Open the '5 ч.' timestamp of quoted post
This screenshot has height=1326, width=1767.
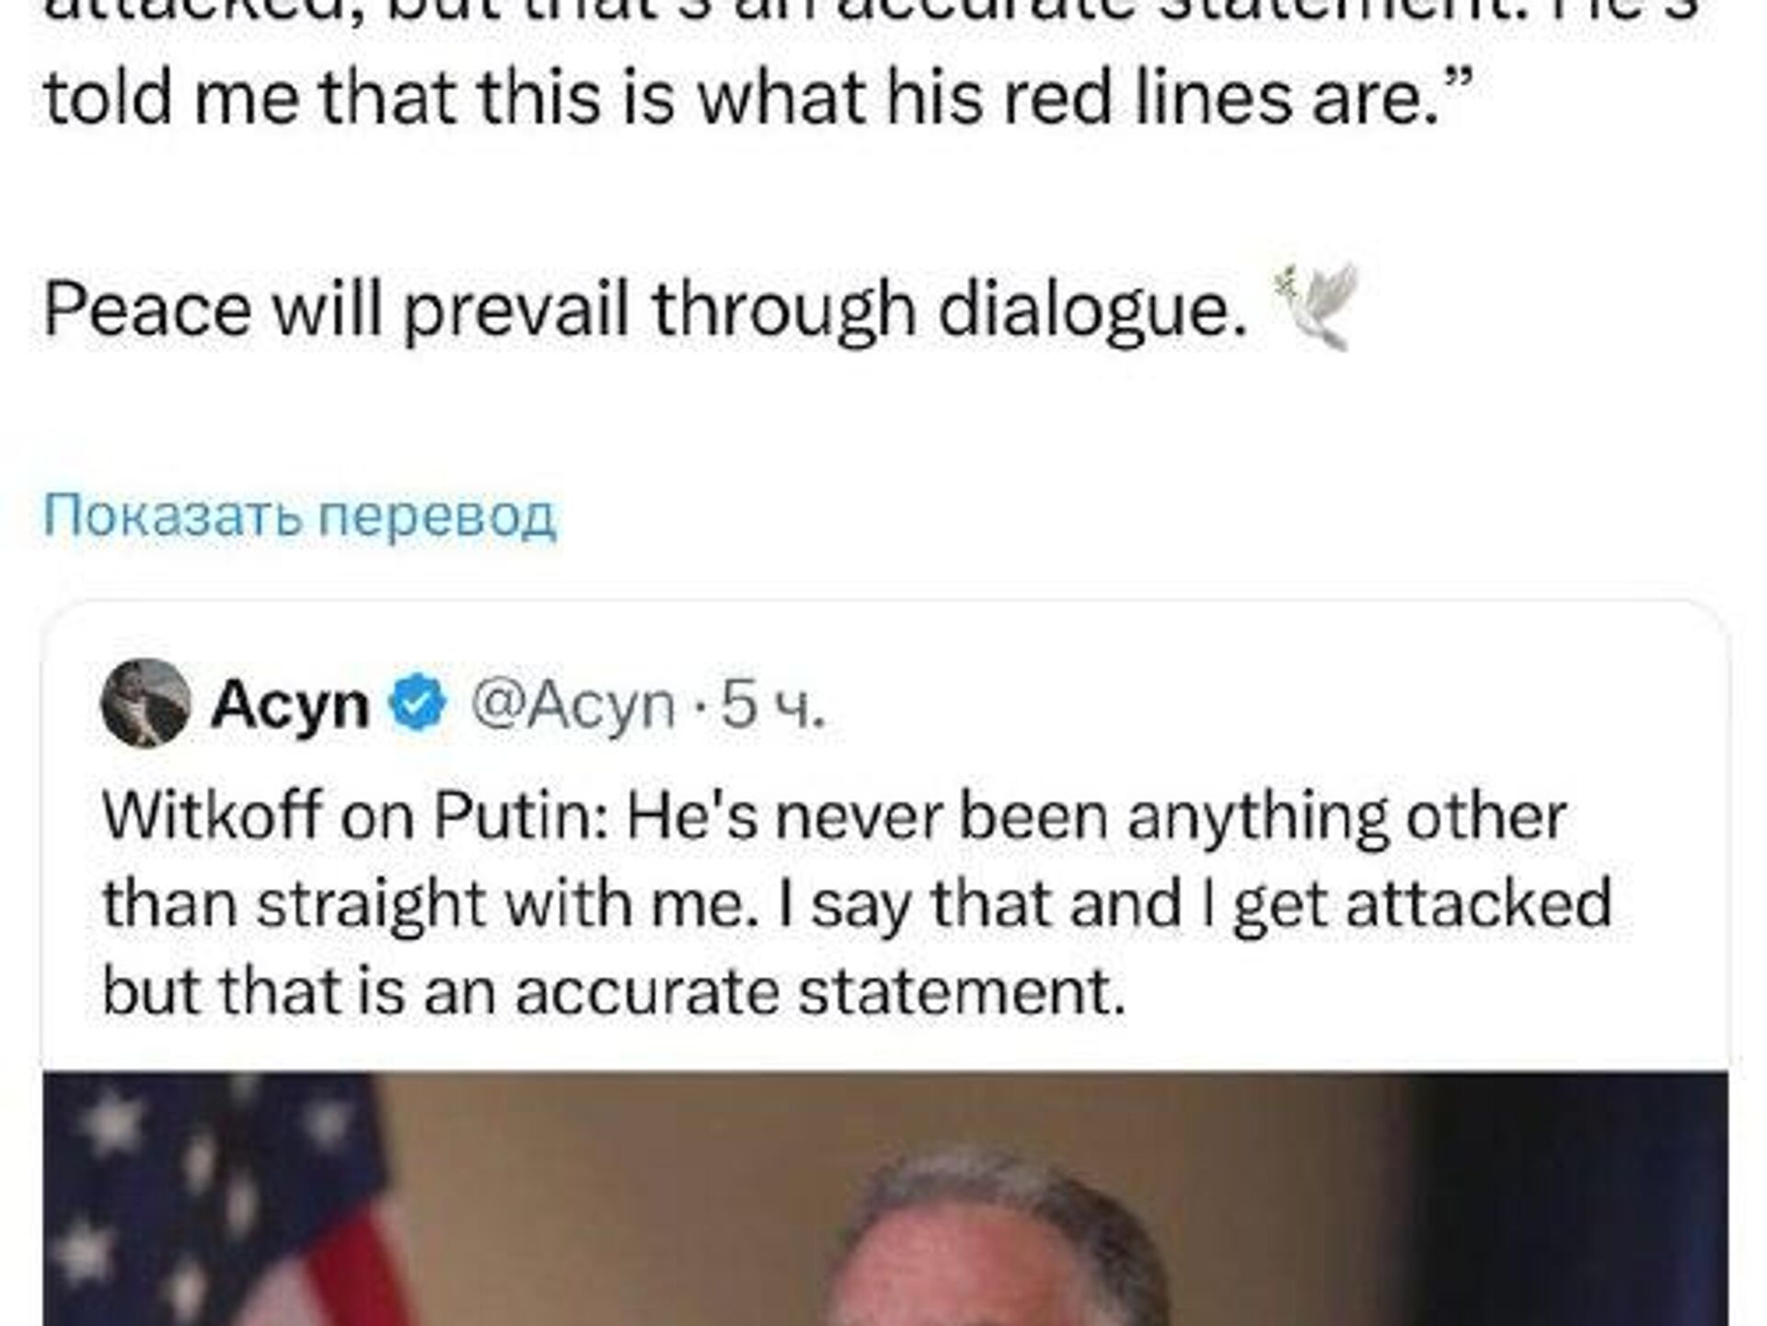click(771, 706)
